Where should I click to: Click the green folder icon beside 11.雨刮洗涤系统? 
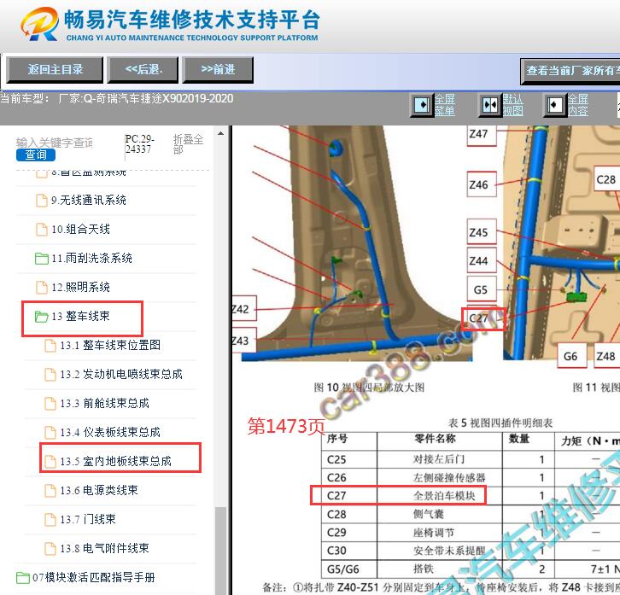42,259
